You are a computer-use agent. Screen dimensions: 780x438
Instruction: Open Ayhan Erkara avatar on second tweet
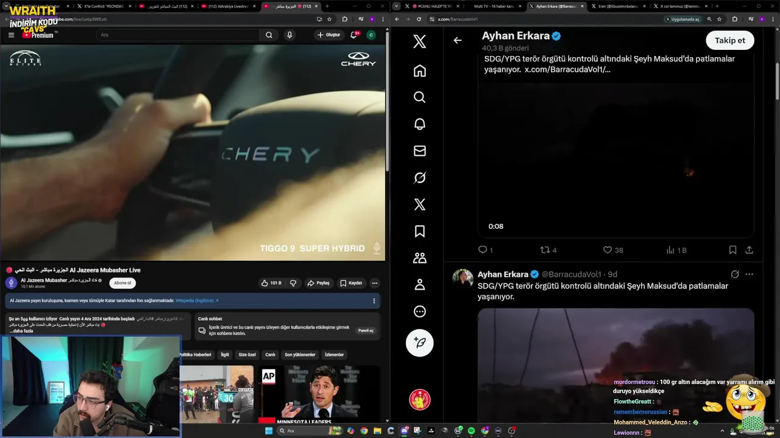tap(463, 279)
